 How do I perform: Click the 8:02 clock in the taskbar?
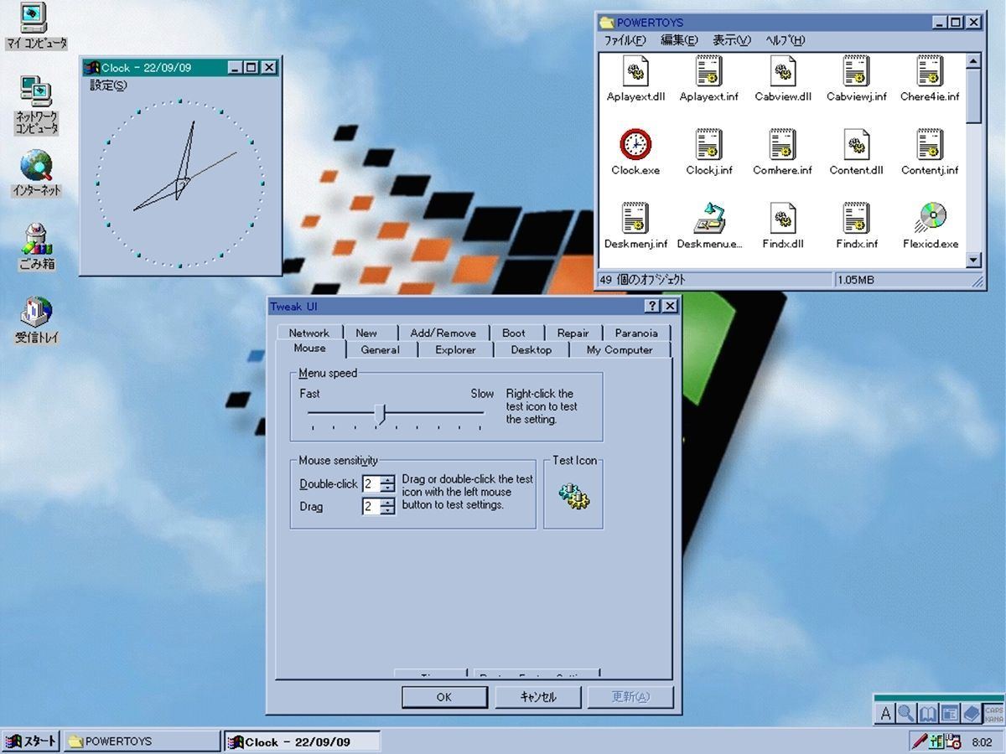(x=982, y=742)
